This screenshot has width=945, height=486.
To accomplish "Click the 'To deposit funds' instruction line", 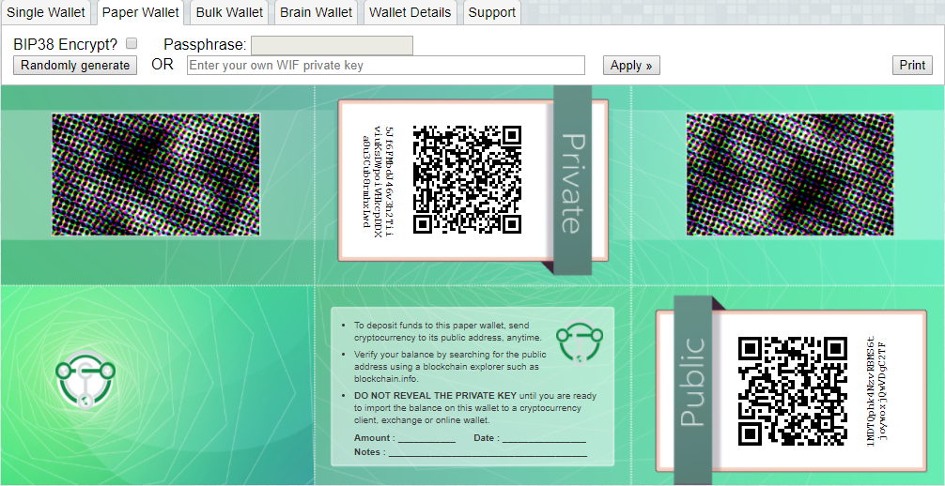I will (448, 331).
